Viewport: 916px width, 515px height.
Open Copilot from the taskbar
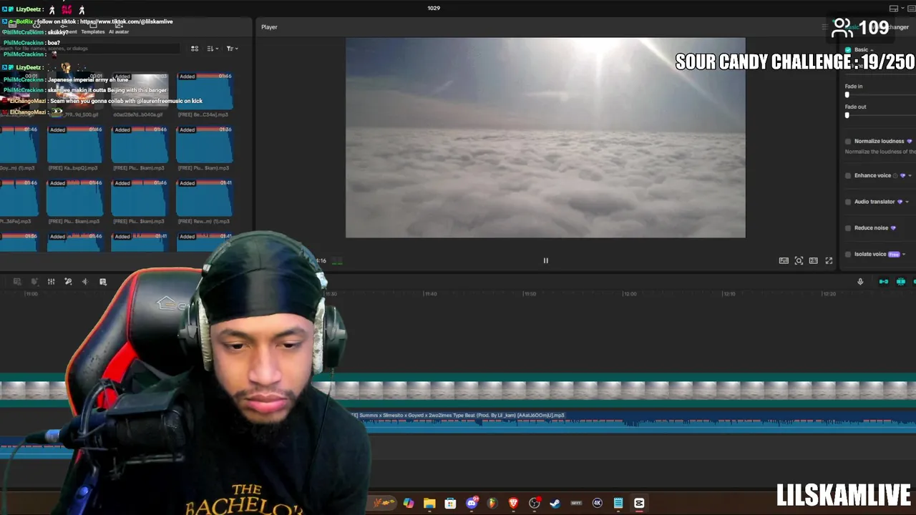pos(408,504)
